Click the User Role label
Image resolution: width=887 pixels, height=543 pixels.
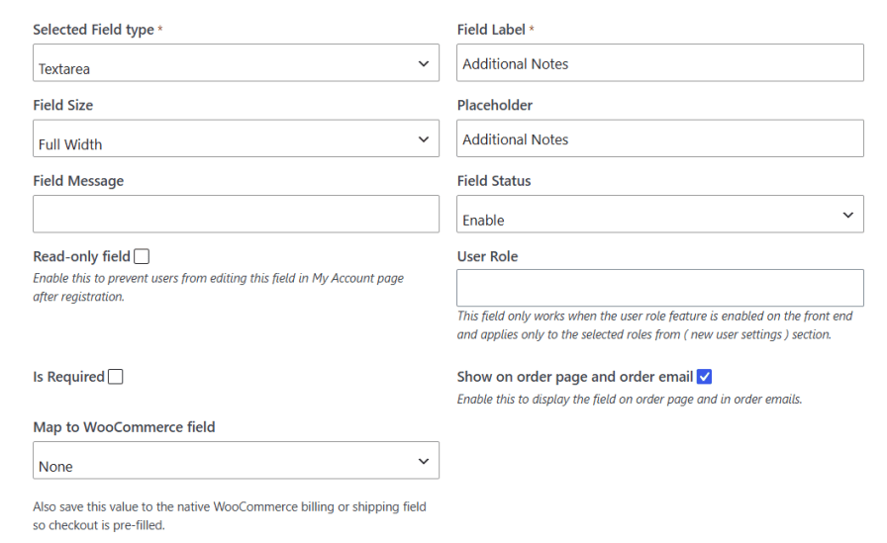pyautogui.click(x=487, y=256)
